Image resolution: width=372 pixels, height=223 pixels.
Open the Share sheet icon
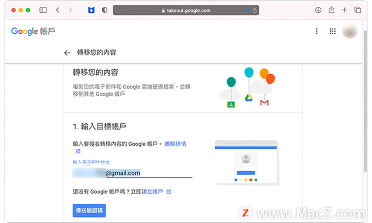coord(331,10)
